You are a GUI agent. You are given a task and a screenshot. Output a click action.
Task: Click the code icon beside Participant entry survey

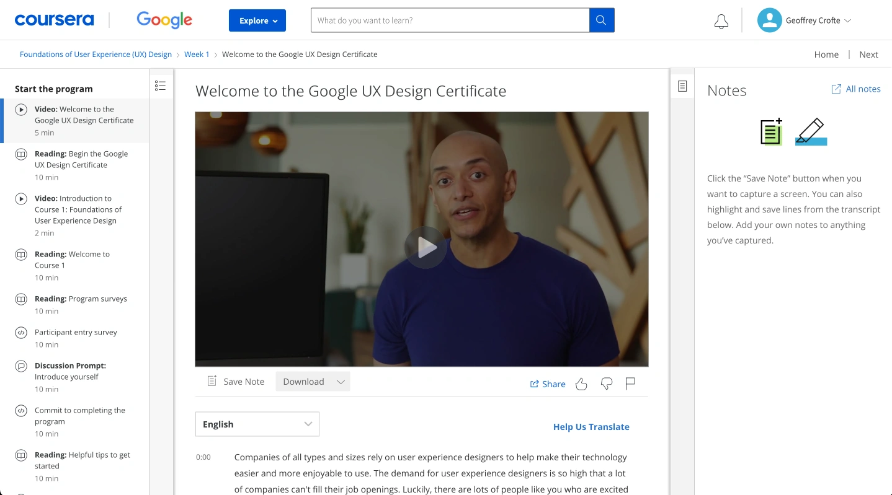21,333
